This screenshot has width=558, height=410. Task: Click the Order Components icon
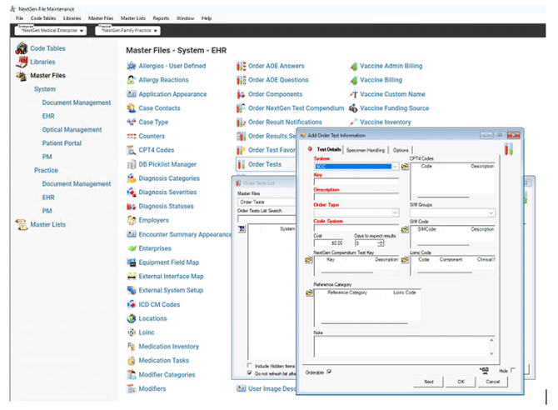point(241,94)
